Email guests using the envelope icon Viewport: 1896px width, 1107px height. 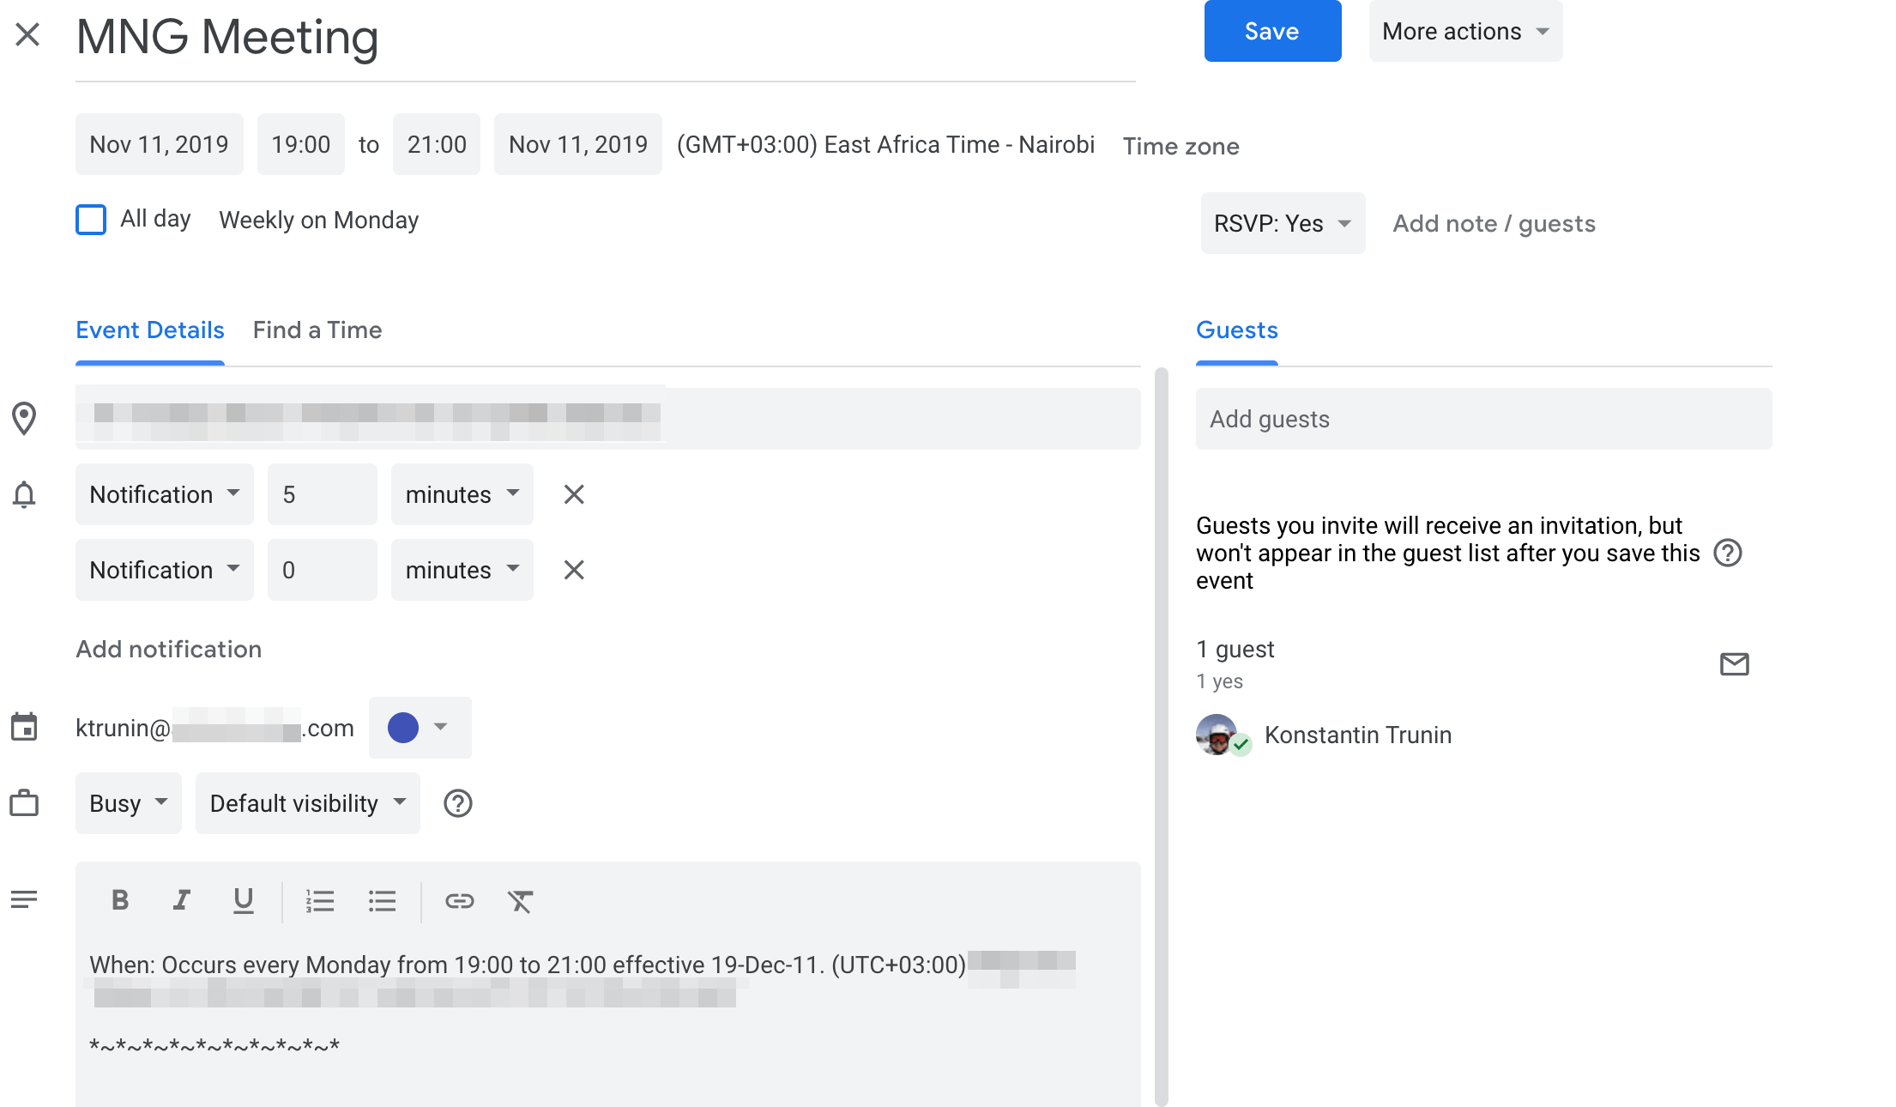point(1734,663)
